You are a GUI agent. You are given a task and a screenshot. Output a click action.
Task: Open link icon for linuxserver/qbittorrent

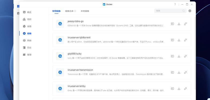click(185, 40)
